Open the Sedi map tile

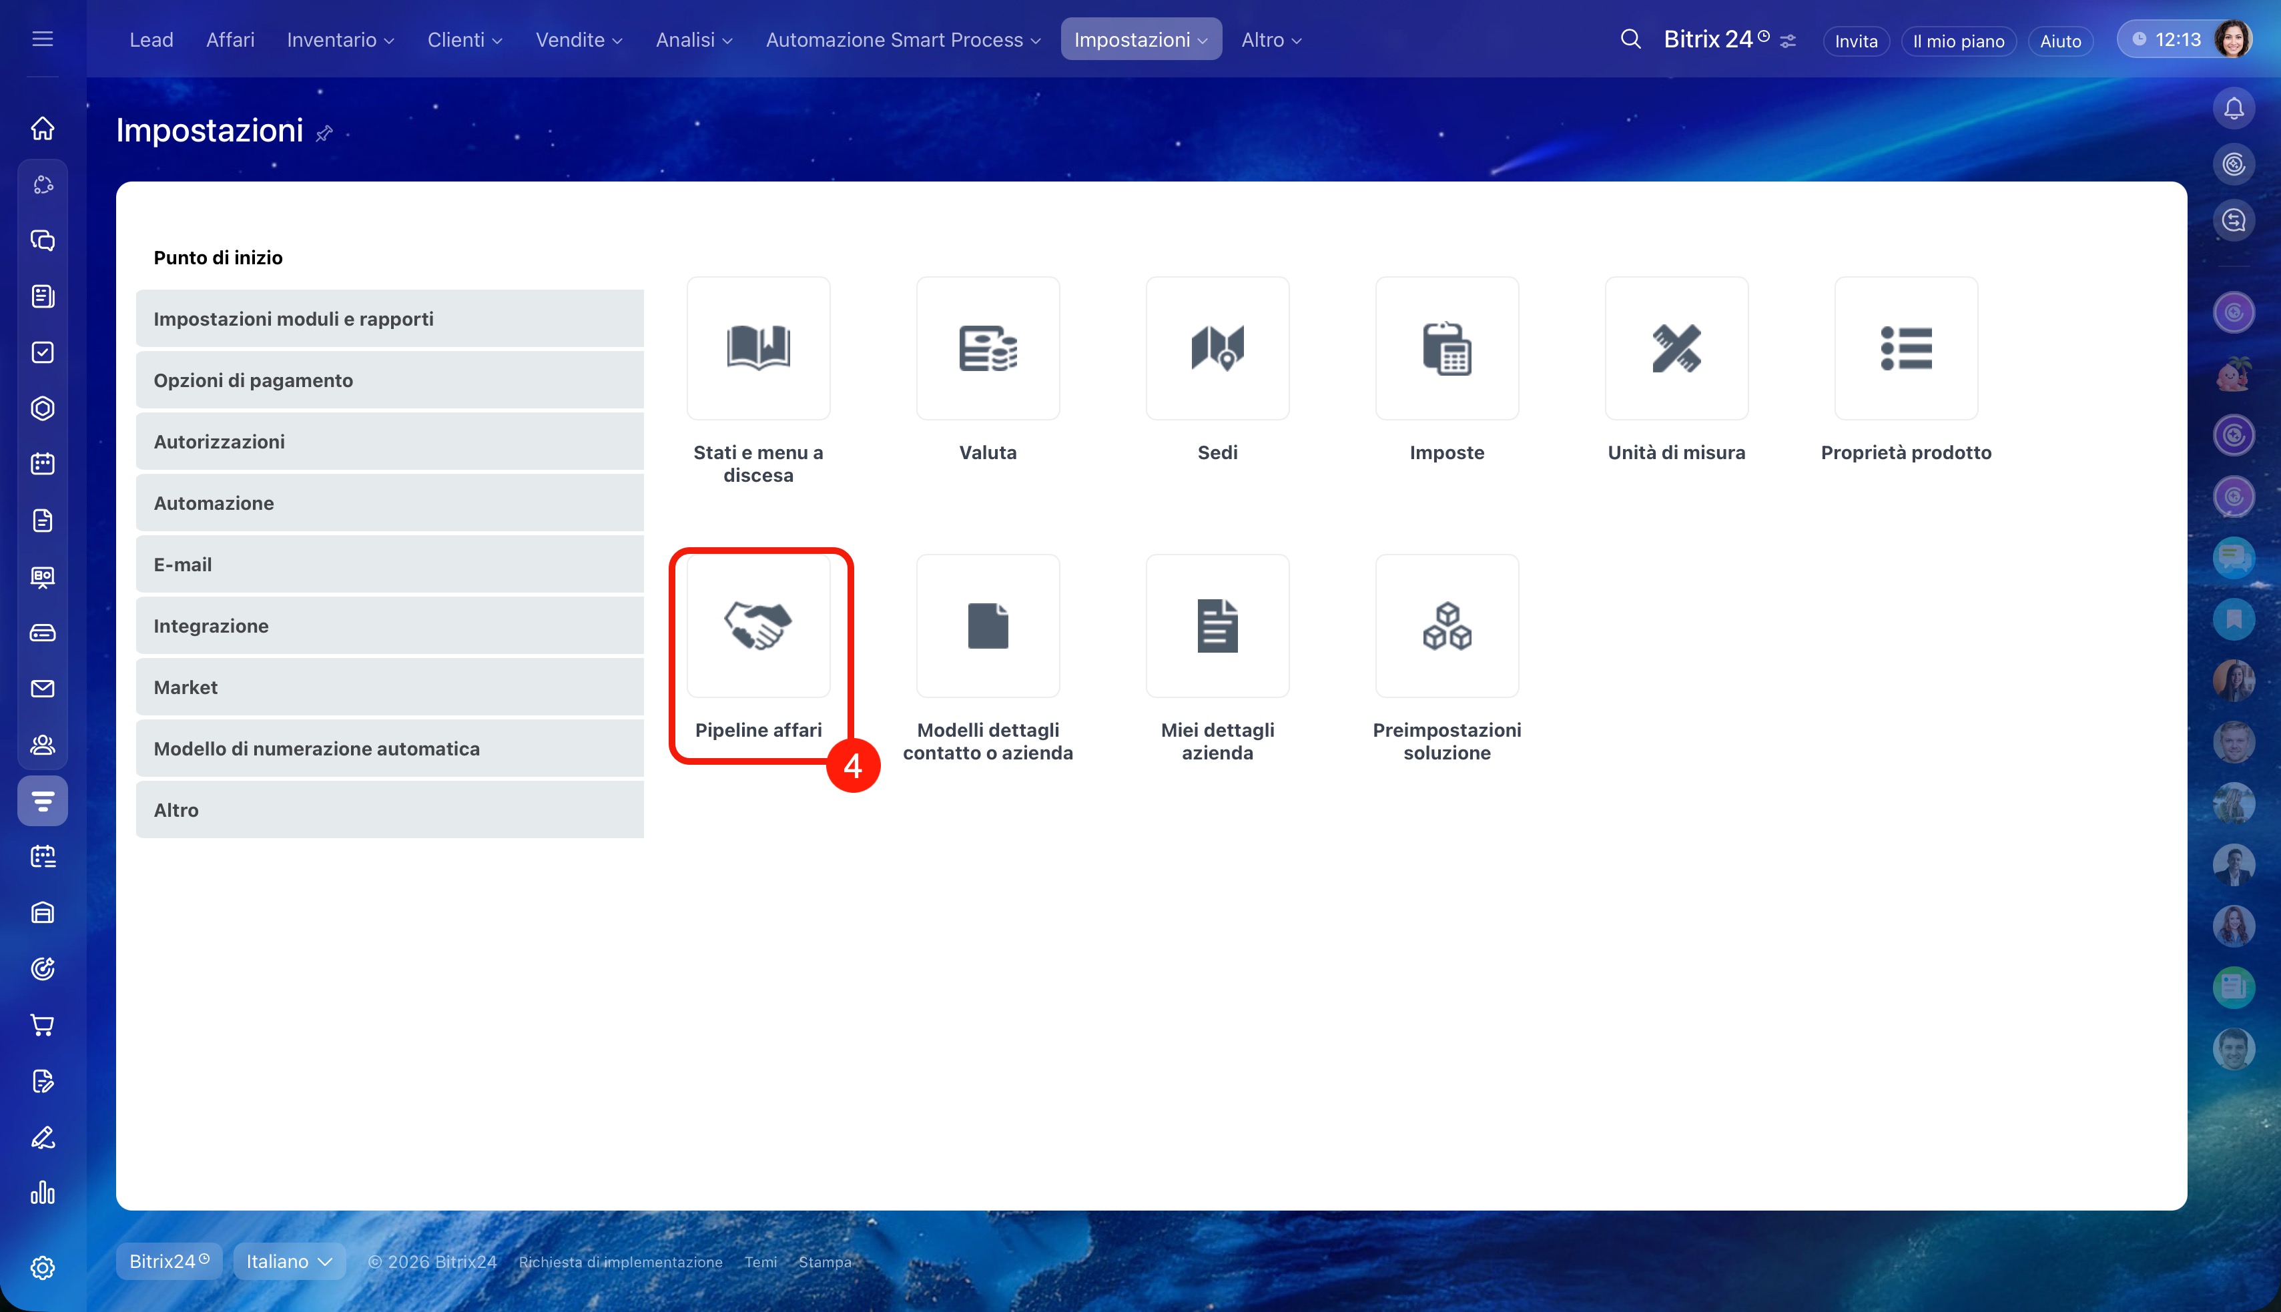(x=1217, y=348)
